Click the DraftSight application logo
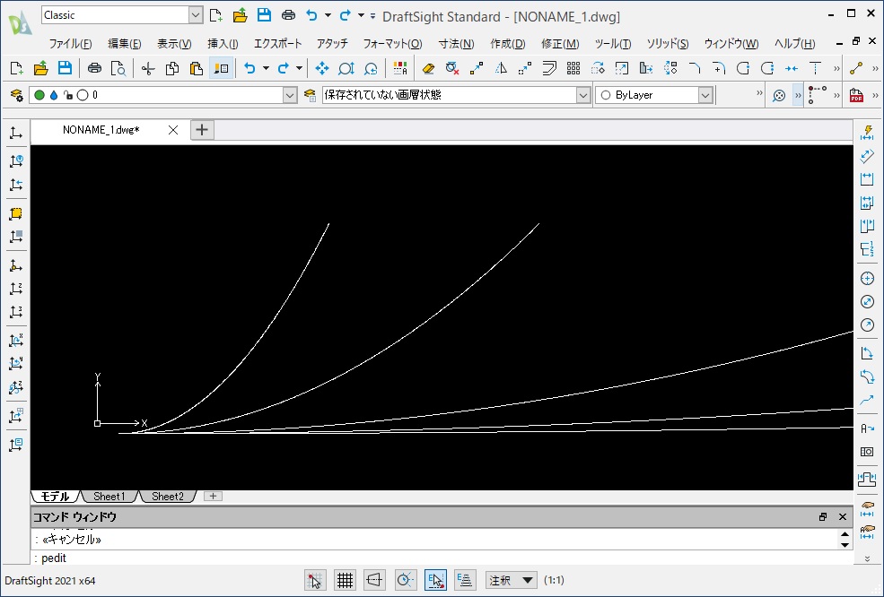 point(21,22)
